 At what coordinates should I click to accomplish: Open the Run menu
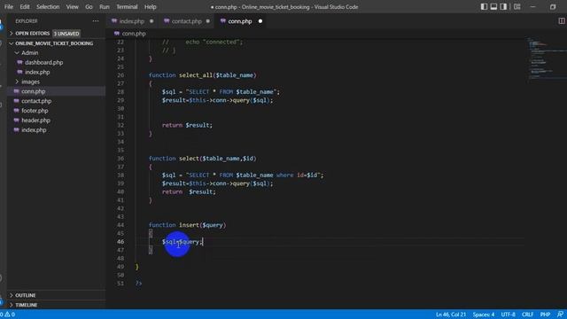[105, 6]
